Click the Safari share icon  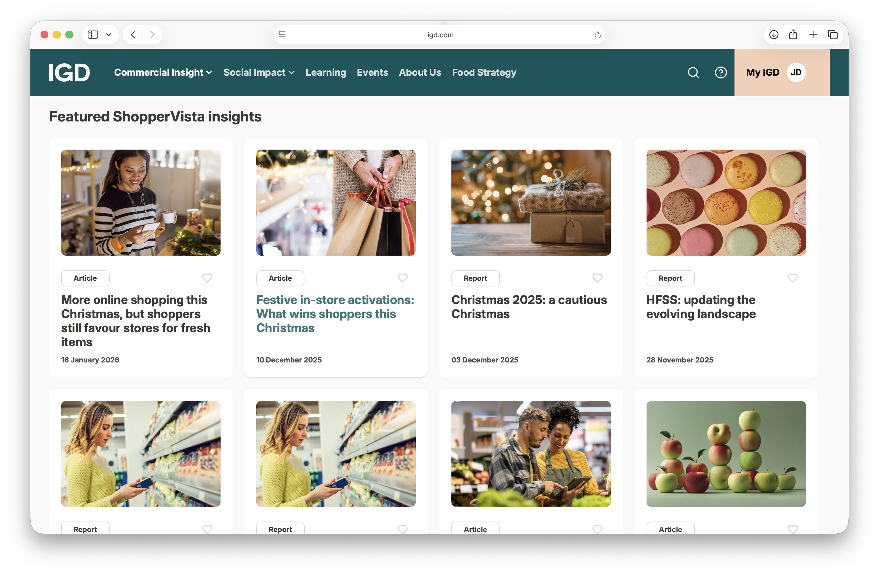click(x=793, y=35)
